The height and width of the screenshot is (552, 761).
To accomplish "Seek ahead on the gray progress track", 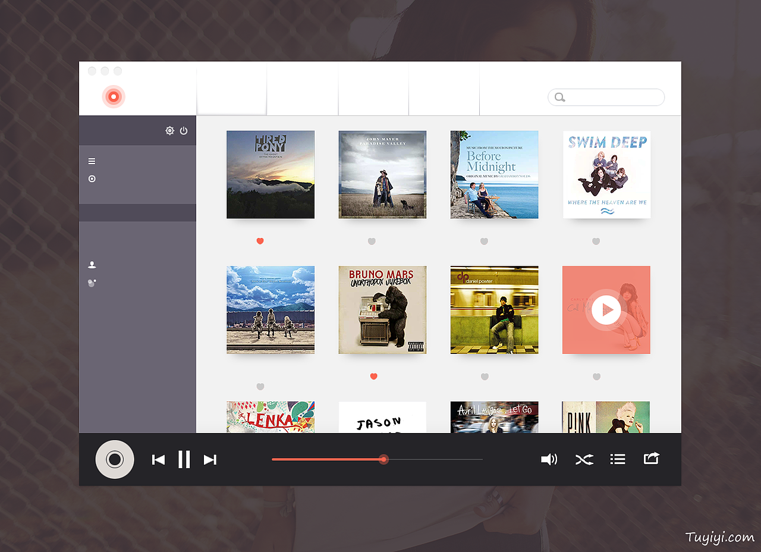I will (x=436, y=459).
